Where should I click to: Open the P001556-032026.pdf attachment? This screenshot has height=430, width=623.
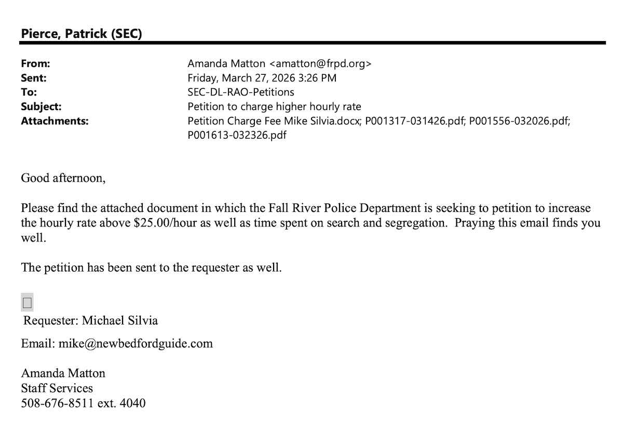pos(519,122)
